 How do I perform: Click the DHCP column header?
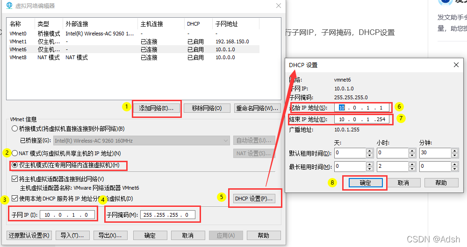198,24
